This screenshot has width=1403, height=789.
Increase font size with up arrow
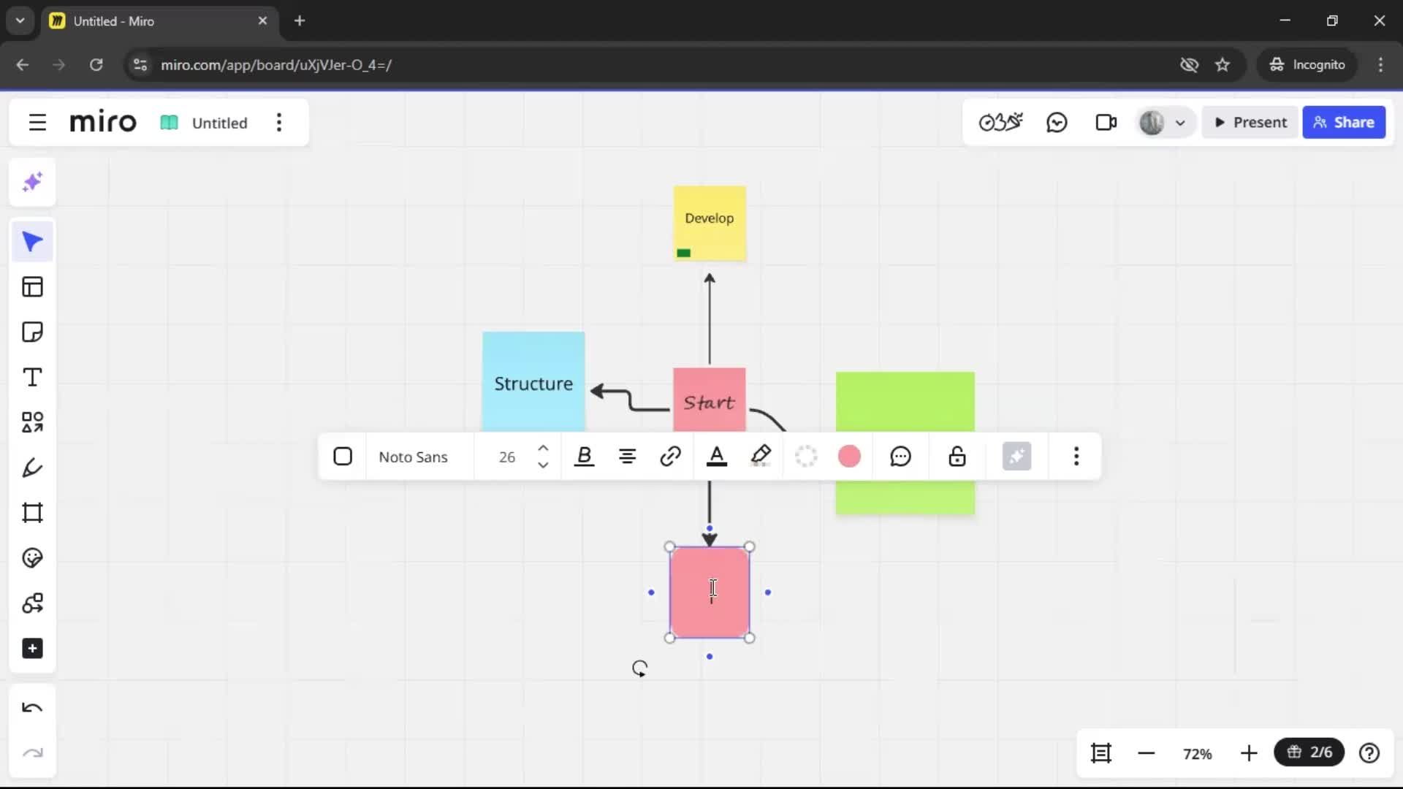click(x=543, y=448)
